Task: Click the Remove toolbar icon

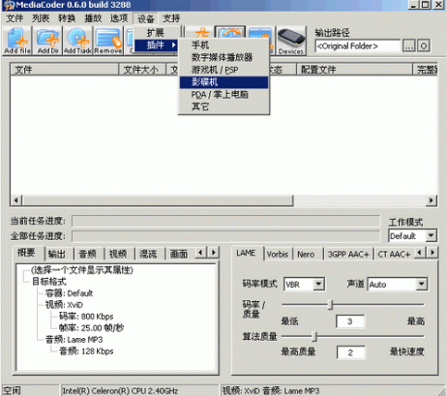Action: [x=108, y=41]
